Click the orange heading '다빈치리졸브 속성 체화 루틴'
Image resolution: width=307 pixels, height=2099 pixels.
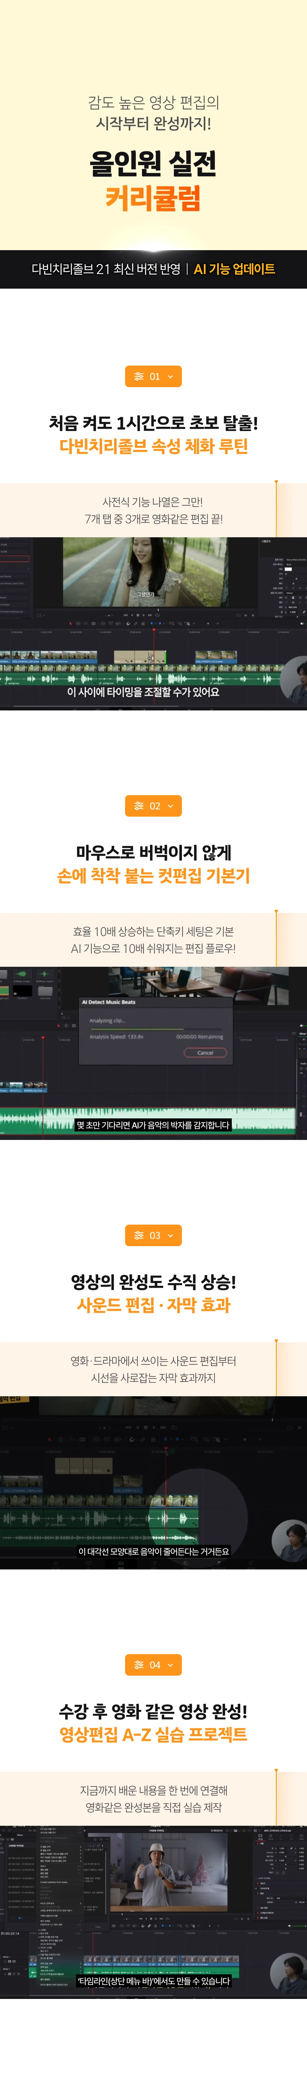(x=153, y=446)
